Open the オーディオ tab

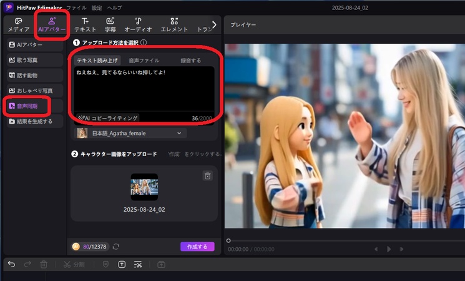click(138, 24)
